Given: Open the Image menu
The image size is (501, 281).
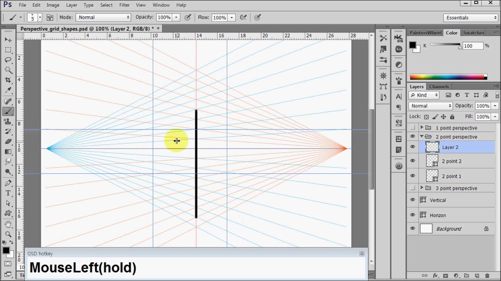Looking at the screenshot, I should [53, 5].
